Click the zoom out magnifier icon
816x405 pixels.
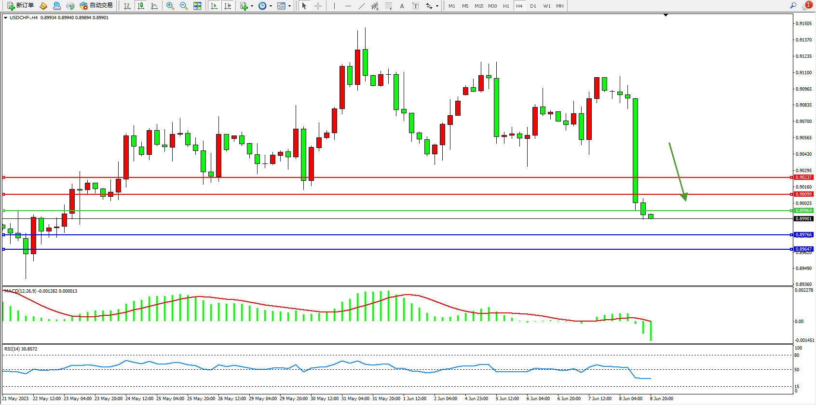coord(184,6)
